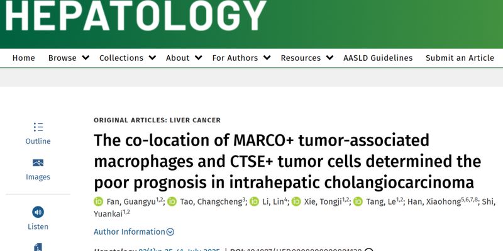This screenshot has height=251, width=503.
Task: Click the article title heading
Action: [x=287, y=161]
